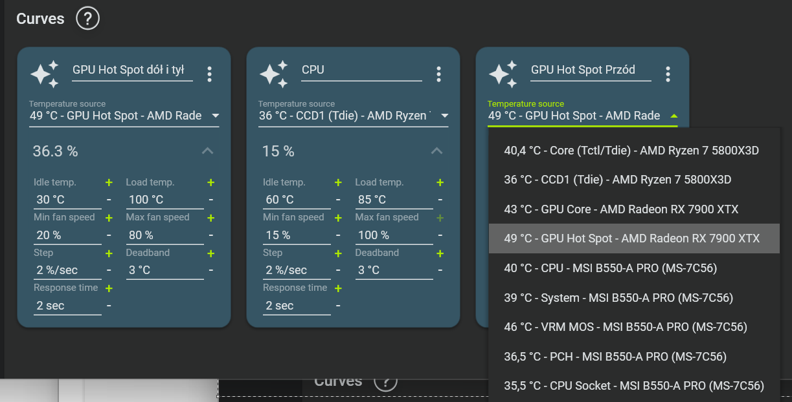Decrease Load temp. on the CPU card
The image size is (792, 402).
440,200
